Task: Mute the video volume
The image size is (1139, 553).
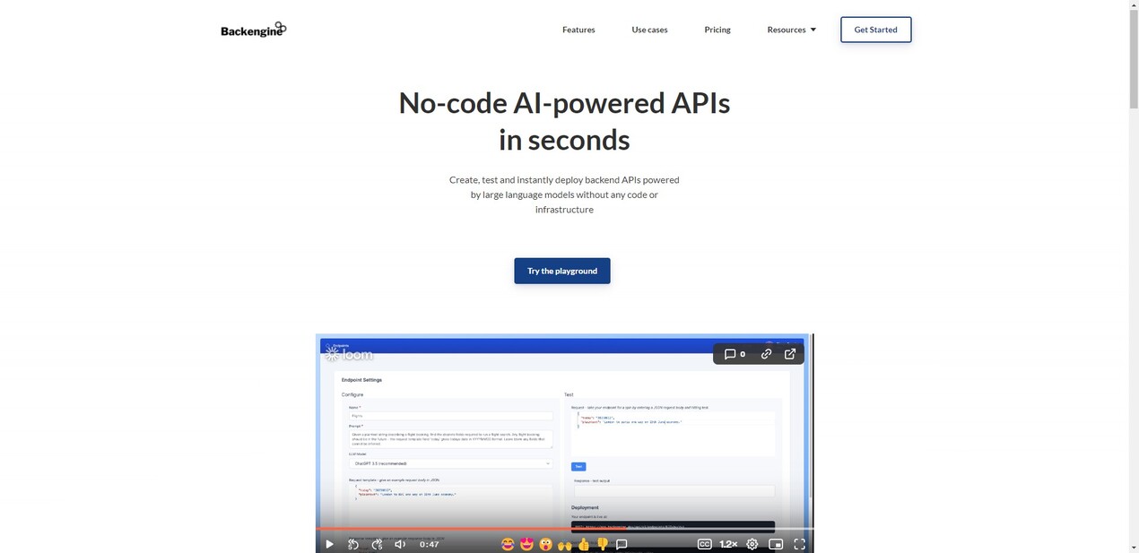Action: pos(400,544)
